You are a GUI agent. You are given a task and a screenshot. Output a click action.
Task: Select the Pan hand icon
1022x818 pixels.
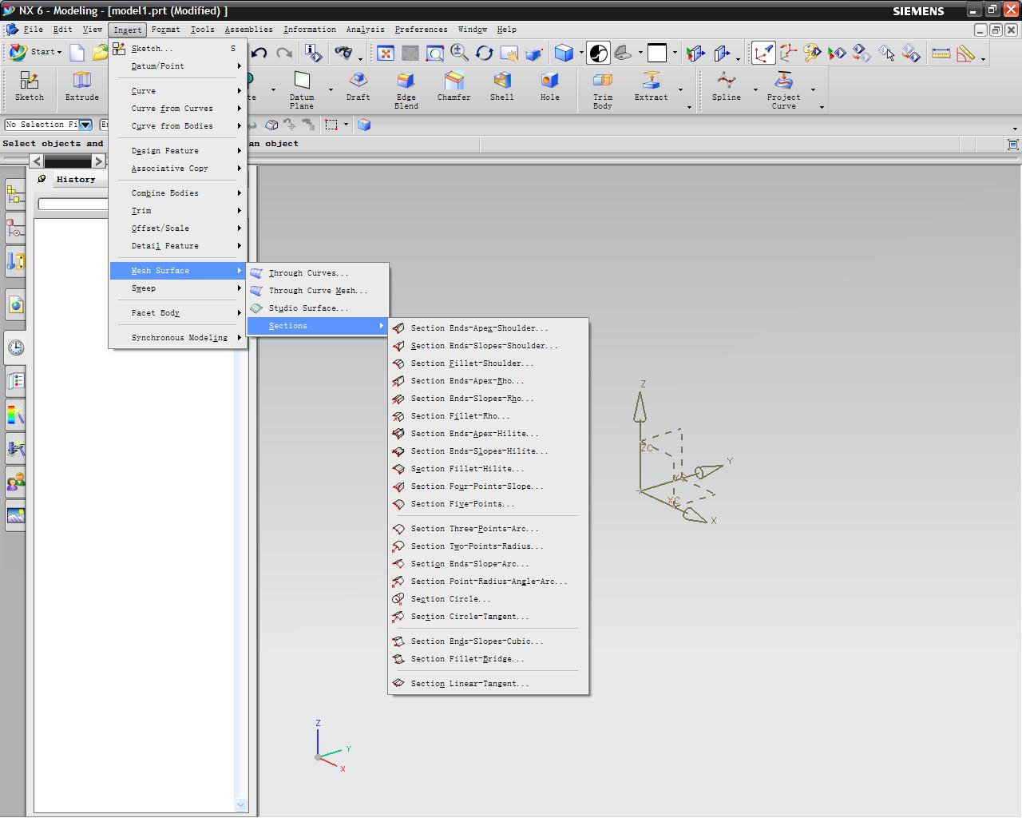tap(509, 53)
